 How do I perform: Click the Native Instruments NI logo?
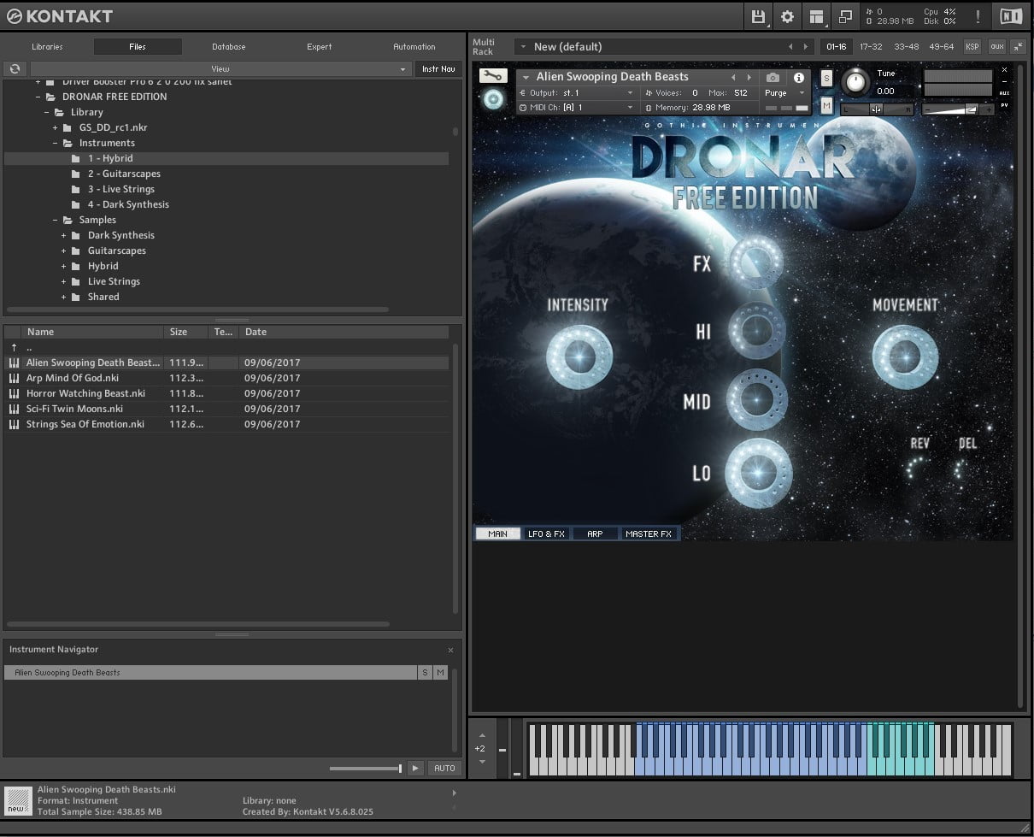click(x=1011, y=16)
